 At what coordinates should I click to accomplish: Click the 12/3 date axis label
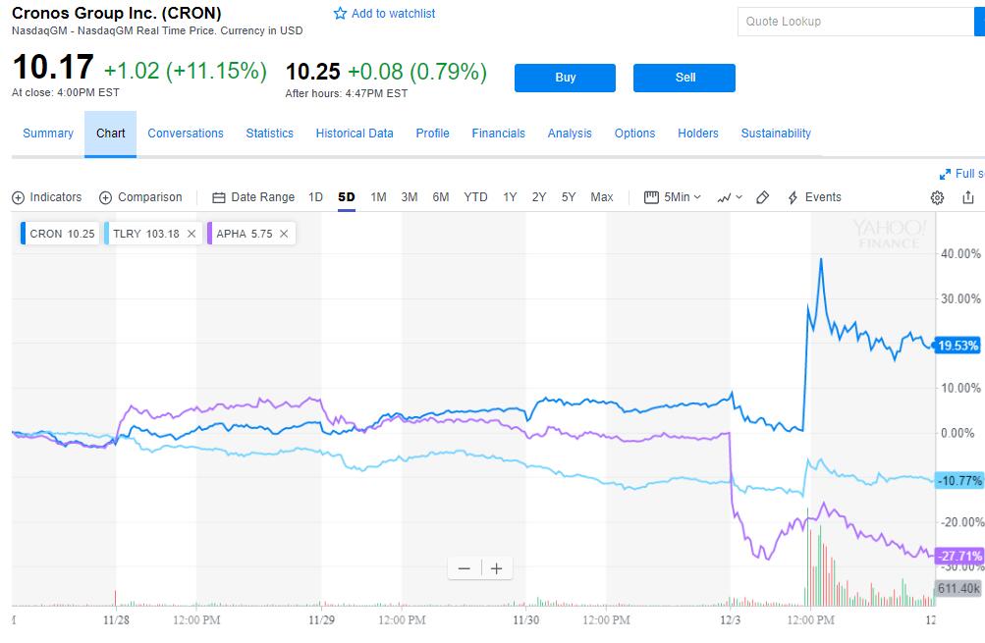tap(730, 620)
